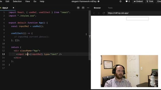Click the "./styles.css" import string
Screen dimensions: 161x90
26,16
